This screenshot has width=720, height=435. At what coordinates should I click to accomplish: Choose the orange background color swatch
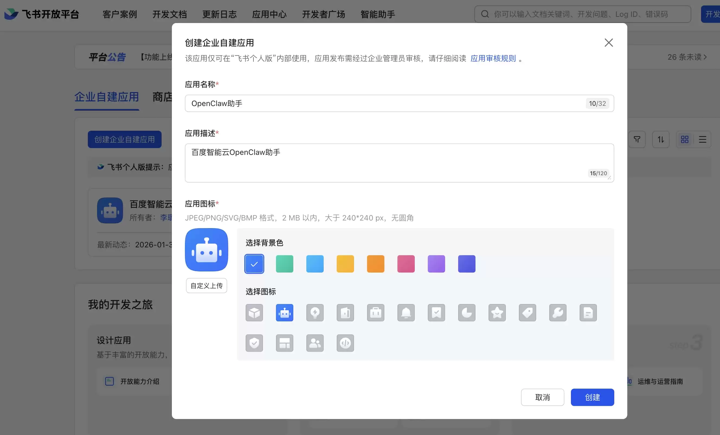point(375,264)
